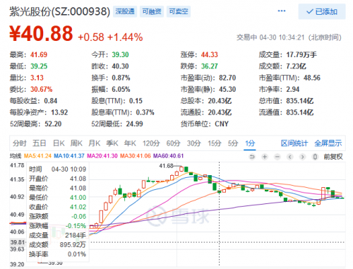Switch to the 年K chart tab
The image size is (353, 269).
pos(130,143)
